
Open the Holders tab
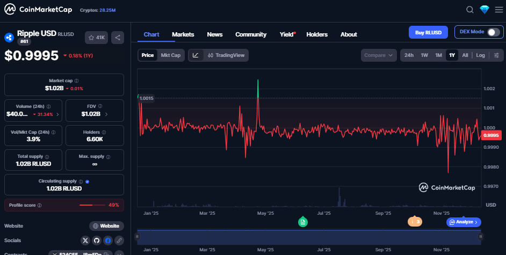coord(317,34)
